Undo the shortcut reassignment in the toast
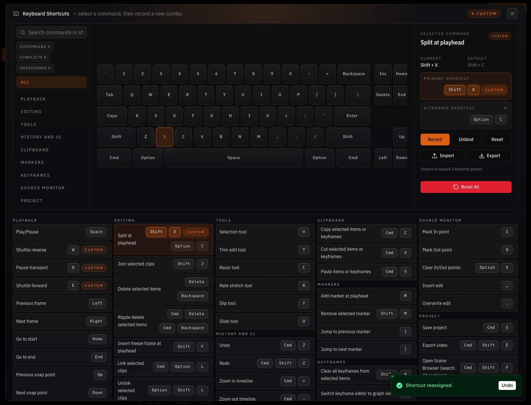Viewport: 531px width, 405px height. [x=507, y=385]
